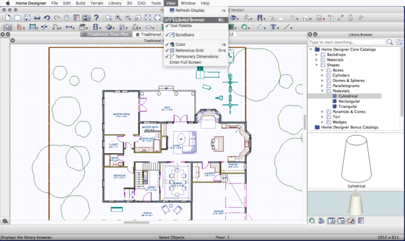Toggle Scrollbars in the View menu

click(x=196, y=35)
